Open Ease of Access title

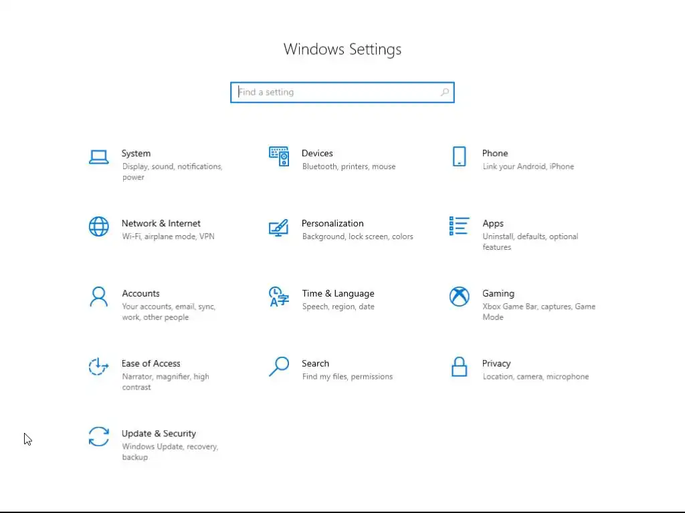pos(151,363)
